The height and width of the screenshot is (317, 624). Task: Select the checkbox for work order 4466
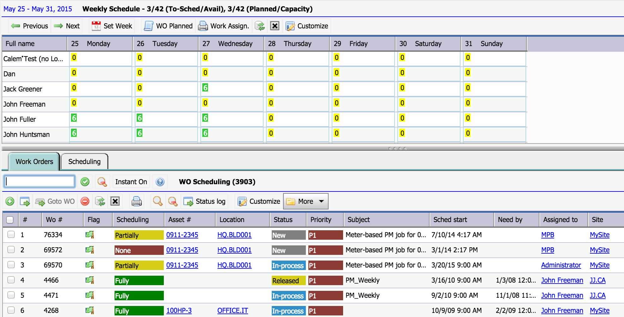11,280
